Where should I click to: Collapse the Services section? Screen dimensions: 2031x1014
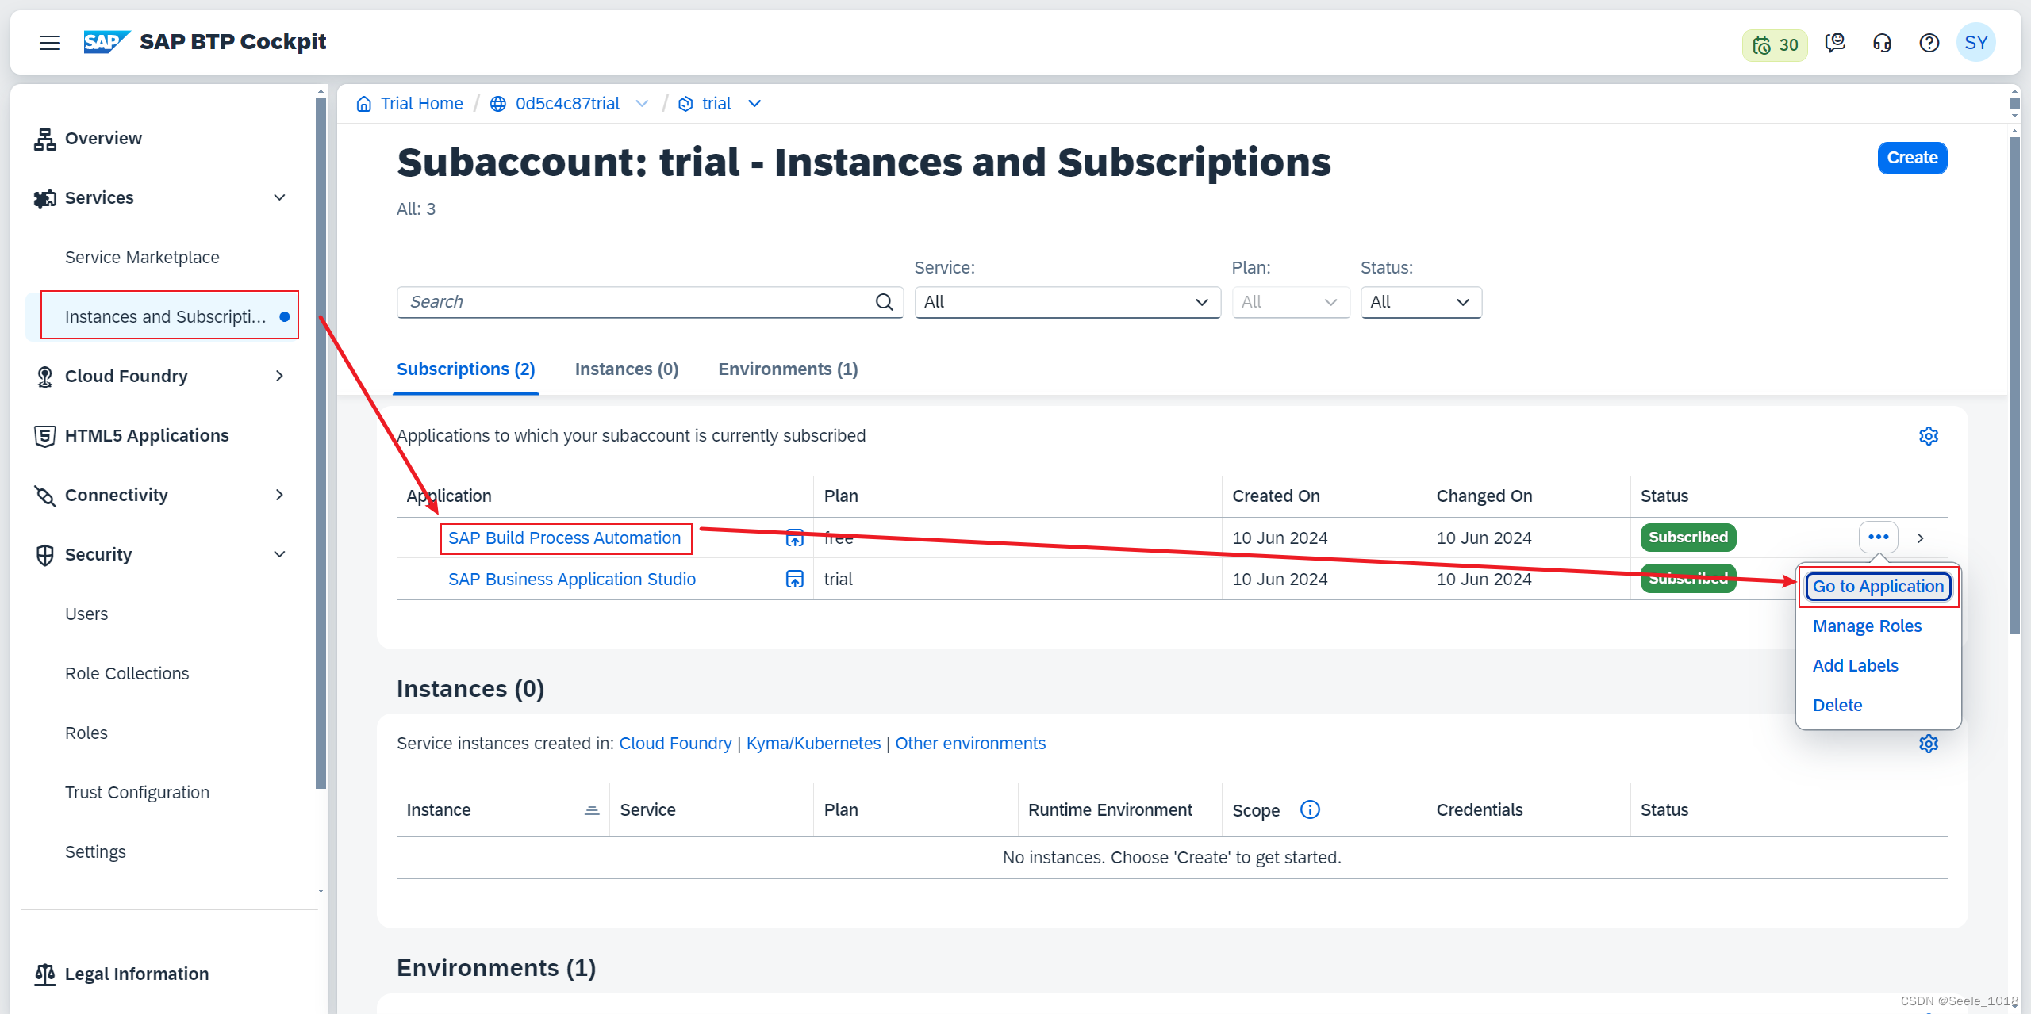click(x=279, y=197)
